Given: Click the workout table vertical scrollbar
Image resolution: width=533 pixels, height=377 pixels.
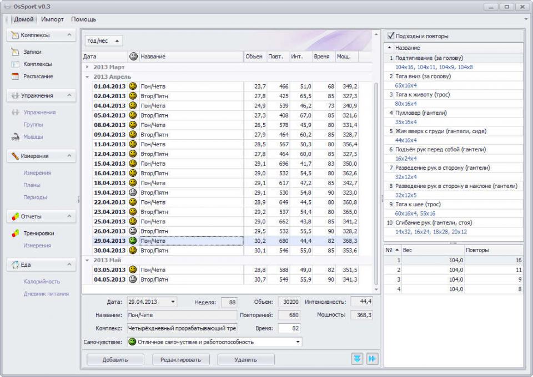Looking at the screenshot, I should click(x=376, y=177).
